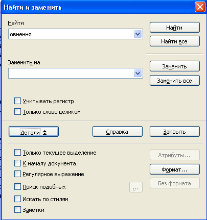Click into the Заменить на text field
The width and height of the screenshot is (207, 220).
pos(71,74)
